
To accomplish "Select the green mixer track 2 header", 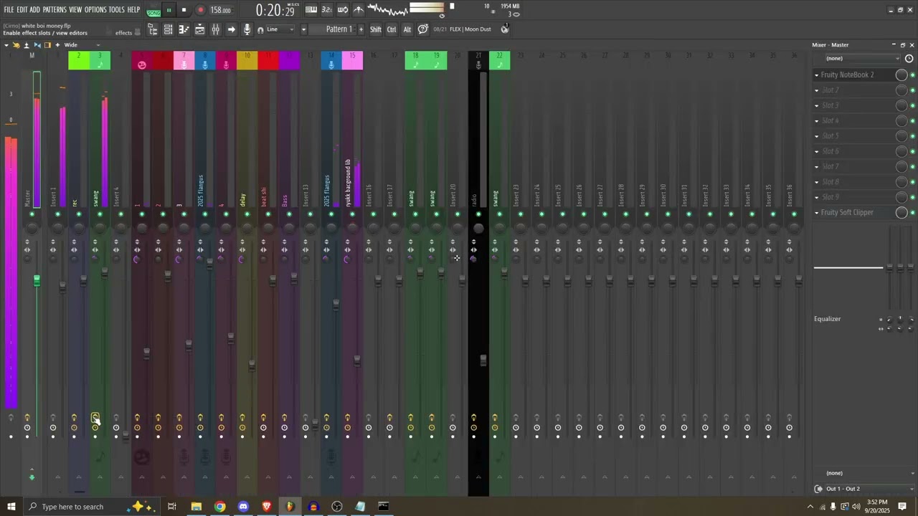I will coord(78,61).
